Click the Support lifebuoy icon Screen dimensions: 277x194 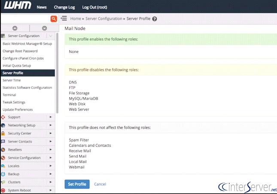pyautogui.click(x=3, y=117)
